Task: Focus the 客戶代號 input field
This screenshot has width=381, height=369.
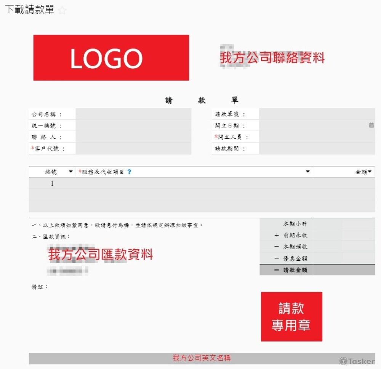Action: [133, 149]
